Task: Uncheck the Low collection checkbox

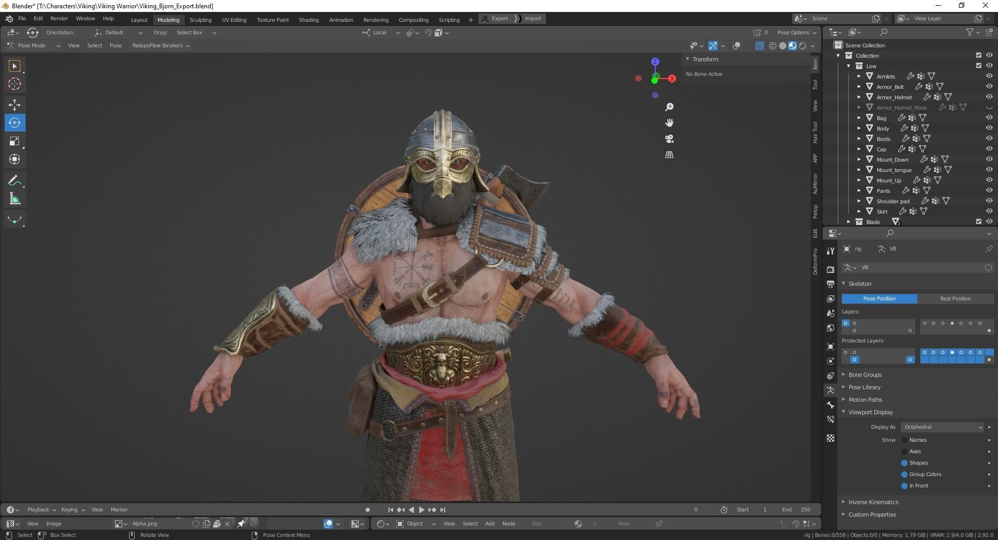Action: coord(979,65)
